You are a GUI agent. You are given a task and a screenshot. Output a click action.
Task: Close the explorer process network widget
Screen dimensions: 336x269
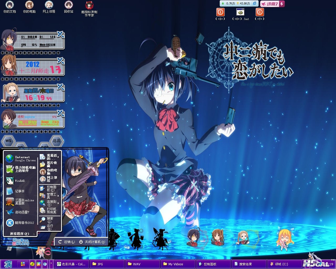61,113
